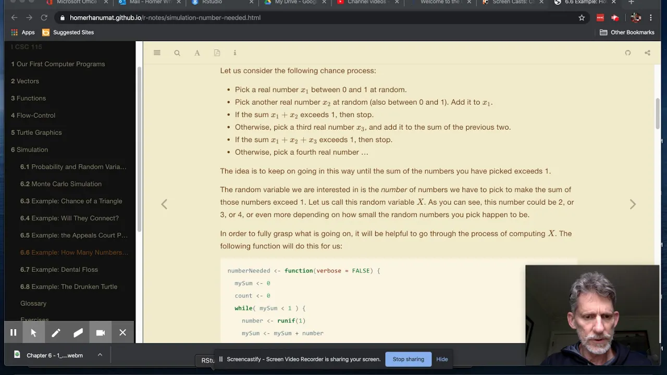Open font settings 'A' icon

point(197,53)
